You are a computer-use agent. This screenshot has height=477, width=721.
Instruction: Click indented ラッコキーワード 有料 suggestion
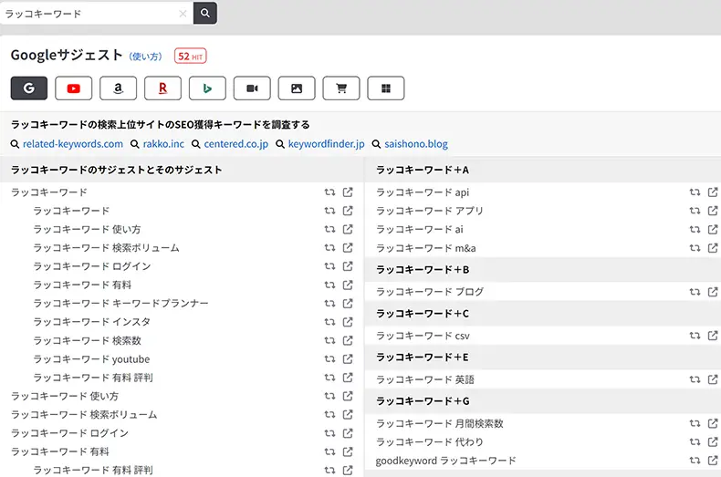click(x=82, y=285)
